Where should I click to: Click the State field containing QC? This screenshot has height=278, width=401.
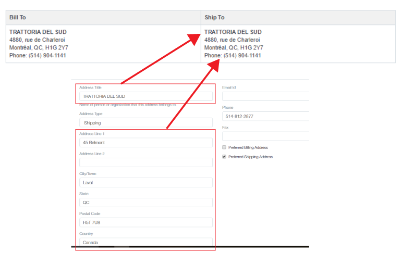pos(146,203)
